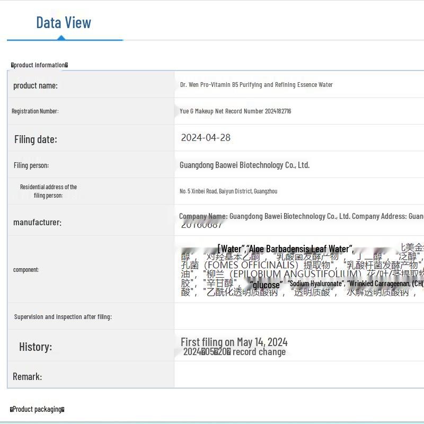The image size is (424, 424).
Task: Click the Guangdong Baowei filing person value
Action: (x=244, y=165)
